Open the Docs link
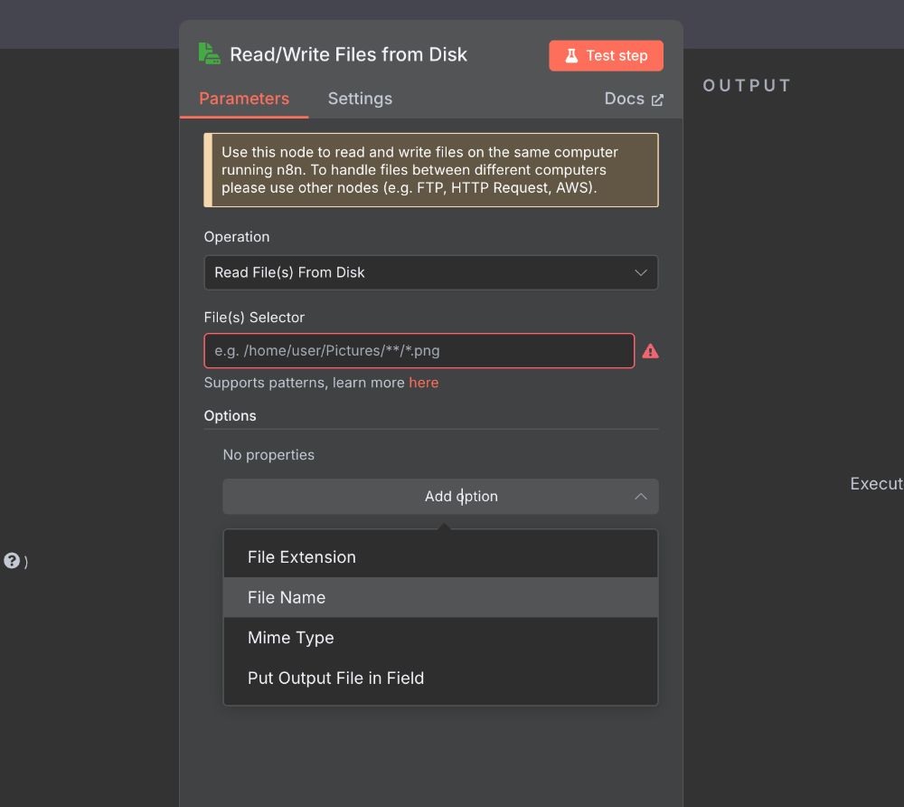 pos(626,99)
